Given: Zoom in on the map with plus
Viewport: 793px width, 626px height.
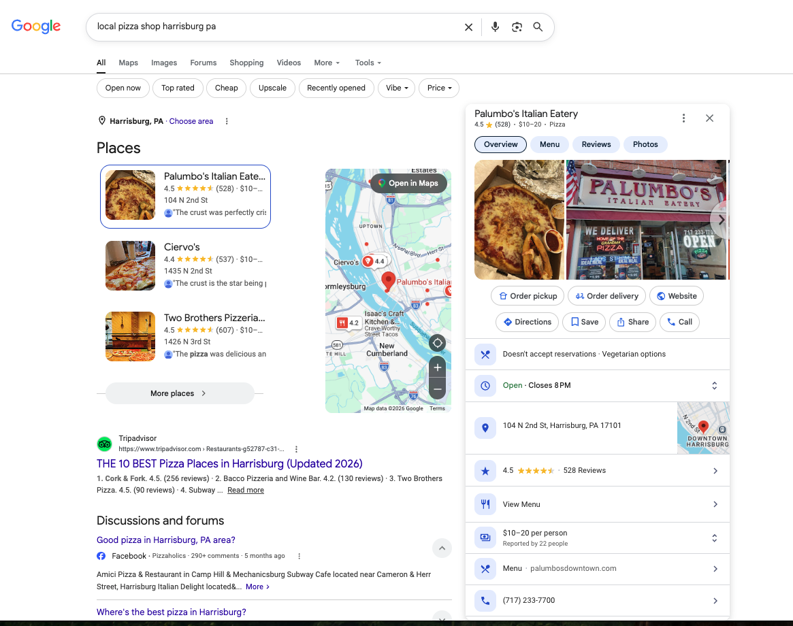Looking at the screenshot, I should coord(438,367).
